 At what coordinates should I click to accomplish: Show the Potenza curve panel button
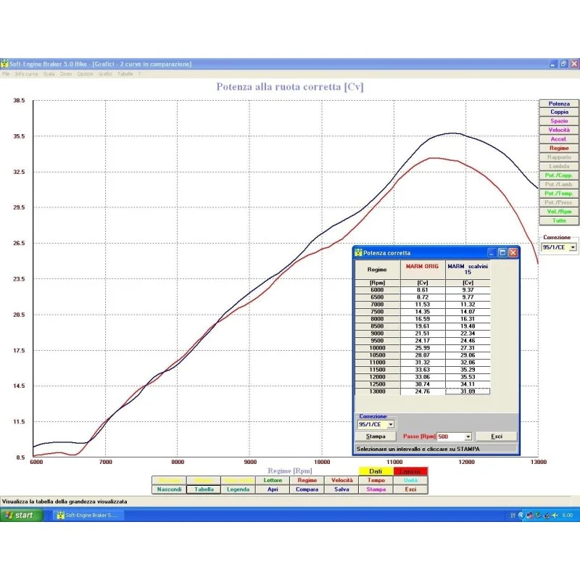[558, 104]
